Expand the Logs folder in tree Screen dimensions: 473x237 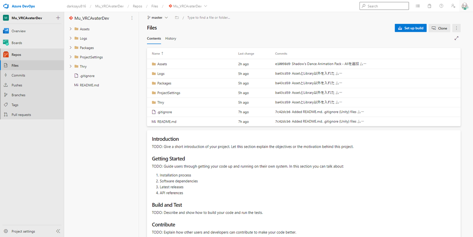point(71,39)
